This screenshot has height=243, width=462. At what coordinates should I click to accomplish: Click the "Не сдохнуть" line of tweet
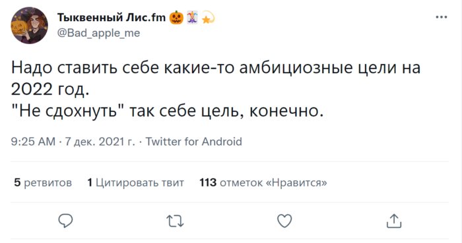tap(168, 111)
